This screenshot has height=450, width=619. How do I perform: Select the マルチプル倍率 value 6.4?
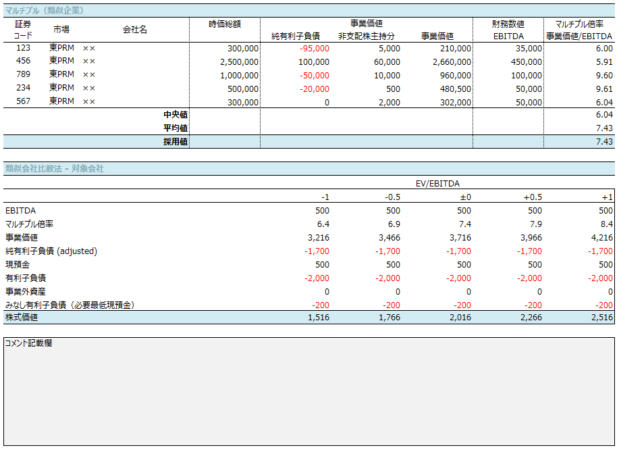(323, 224)
